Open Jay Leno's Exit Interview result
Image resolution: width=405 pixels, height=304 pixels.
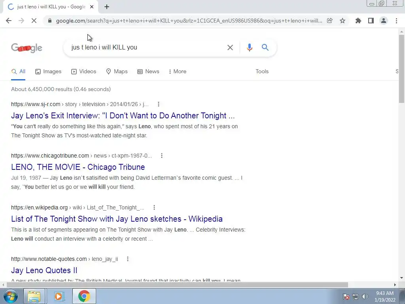point(123,116)
